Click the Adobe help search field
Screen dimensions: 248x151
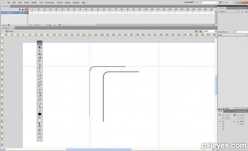[x=208, y=2]
